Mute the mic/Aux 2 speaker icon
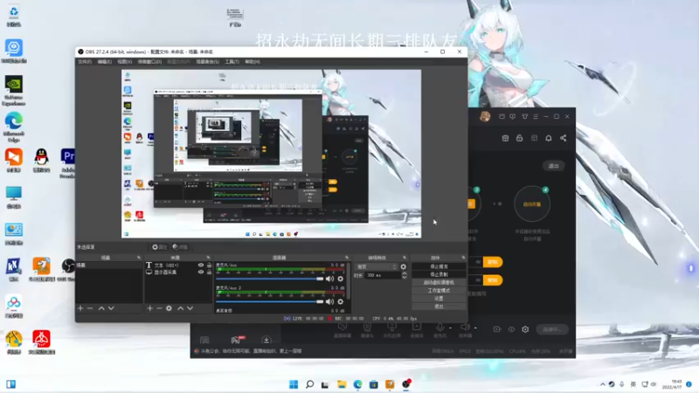This screenshot has width=699, height=393. pos(329,301)
